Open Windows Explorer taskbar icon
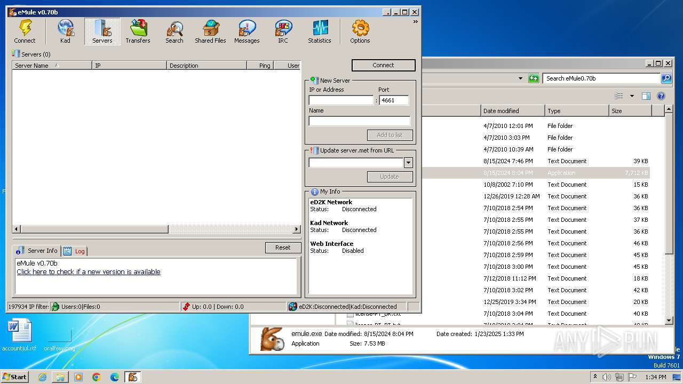The height and width of the screenshot is (384, 683). coord(60,377)
